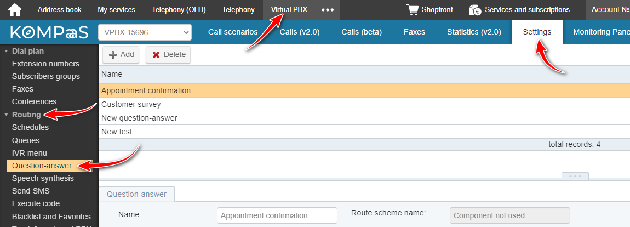The image size is (630, 227).
Task: Open Blacklist and Favorites in sidebar
Action: 51,217
